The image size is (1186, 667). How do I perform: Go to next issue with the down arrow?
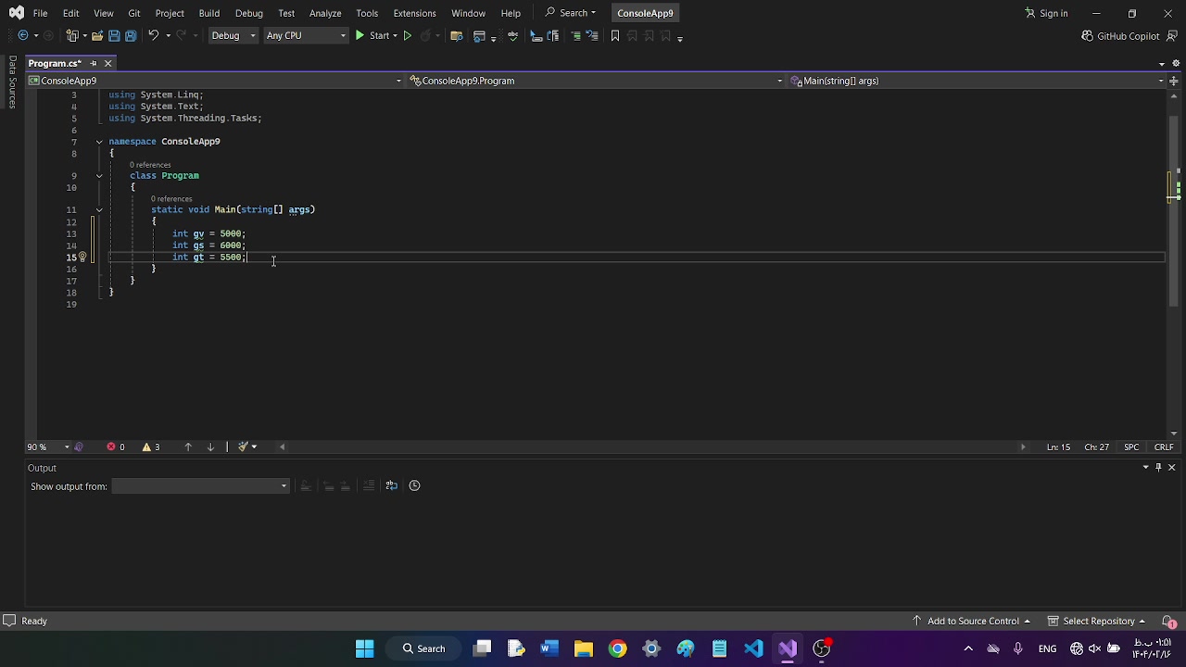coord(210,447)
